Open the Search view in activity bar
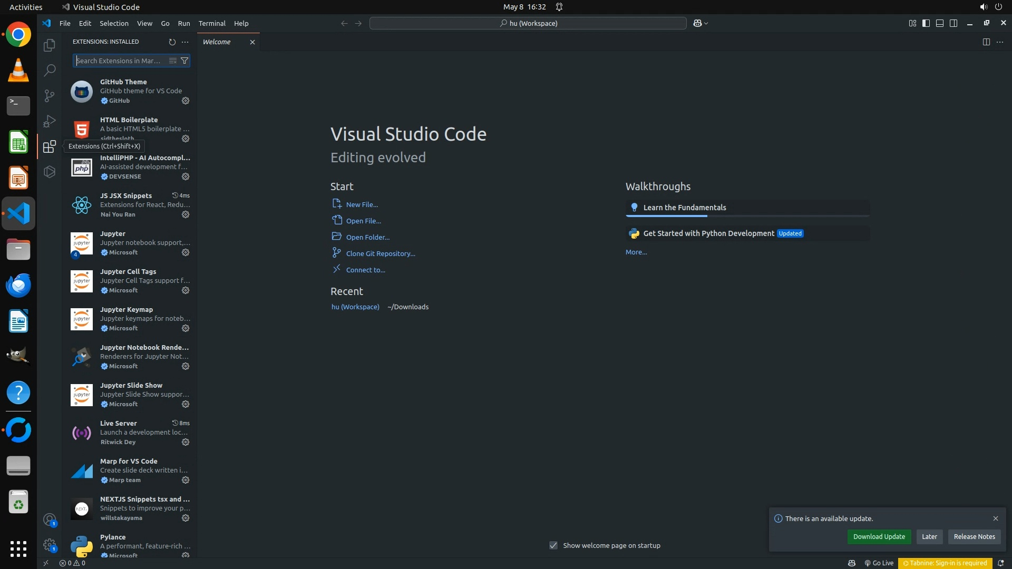Image resolution: width=1012 pixels, height=569 pixels. 49,70
